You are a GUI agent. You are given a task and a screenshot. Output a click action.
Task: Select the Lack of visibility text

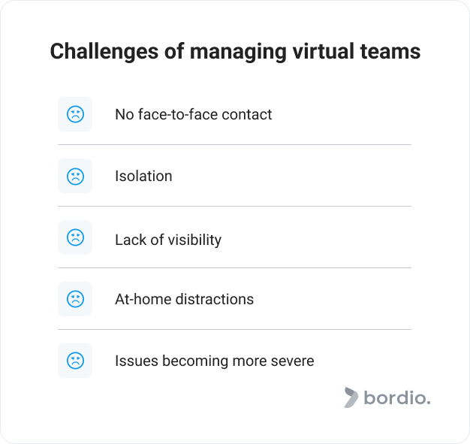point(168,240)
